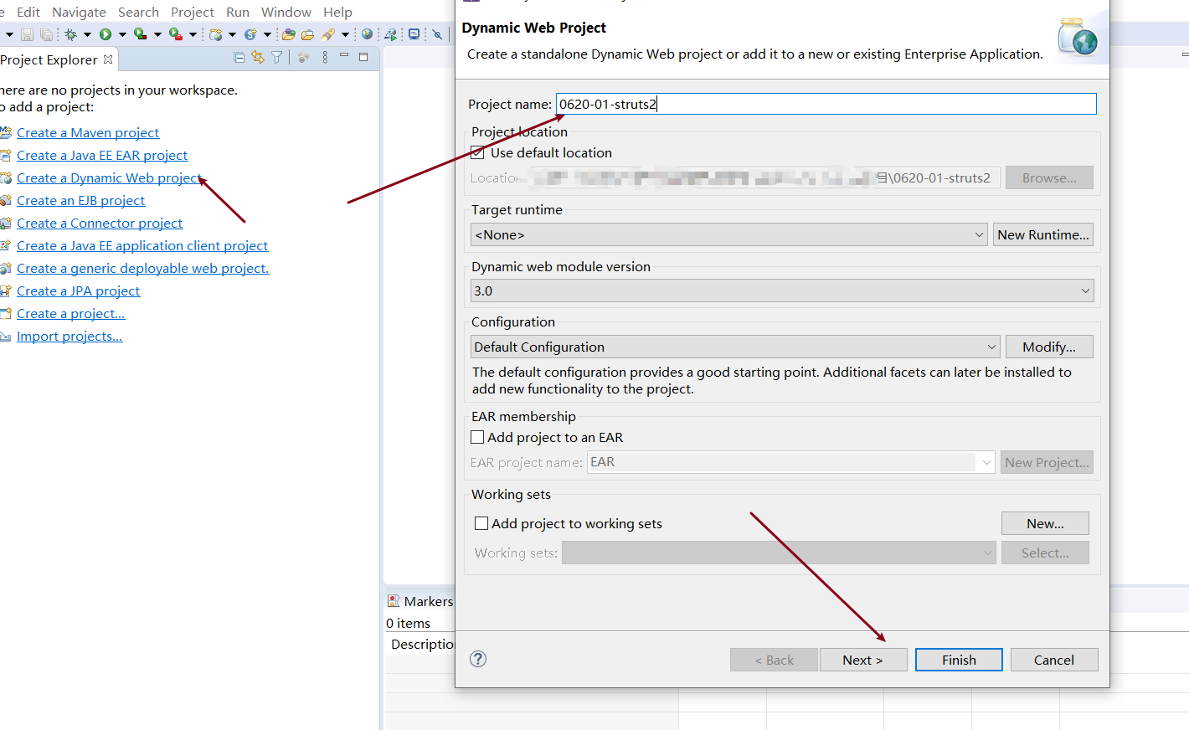This screenshot has width=1189, height=730.
Task: Collapse All in Project Explorer
Action: coord(239,57)
